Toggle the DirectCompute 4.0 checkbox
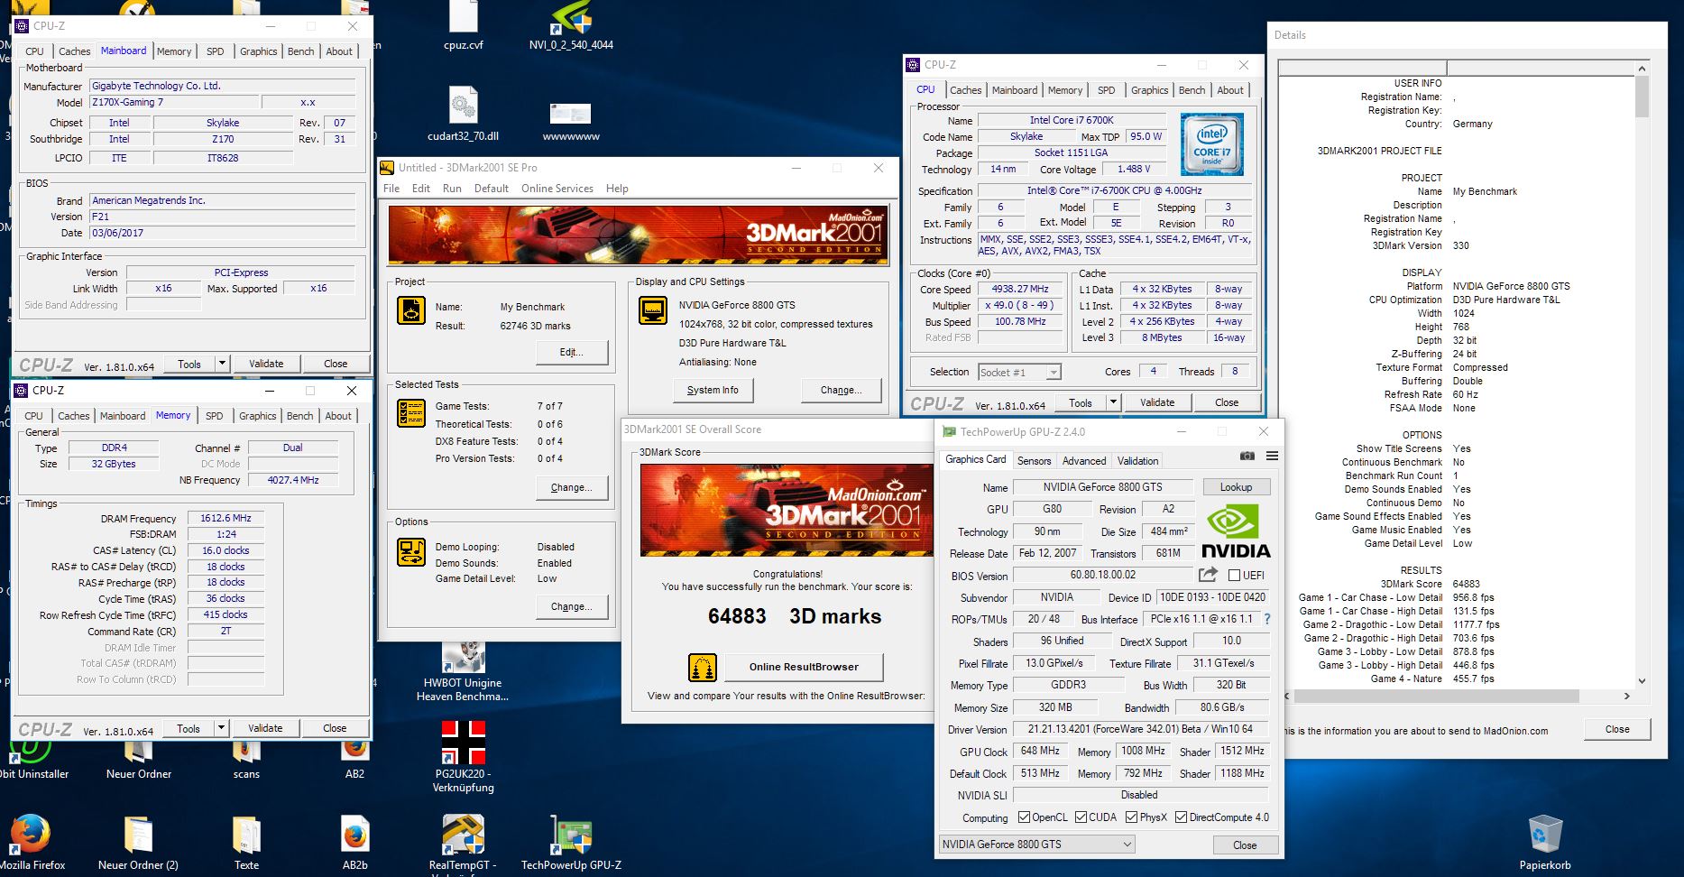 point(1181,817)
